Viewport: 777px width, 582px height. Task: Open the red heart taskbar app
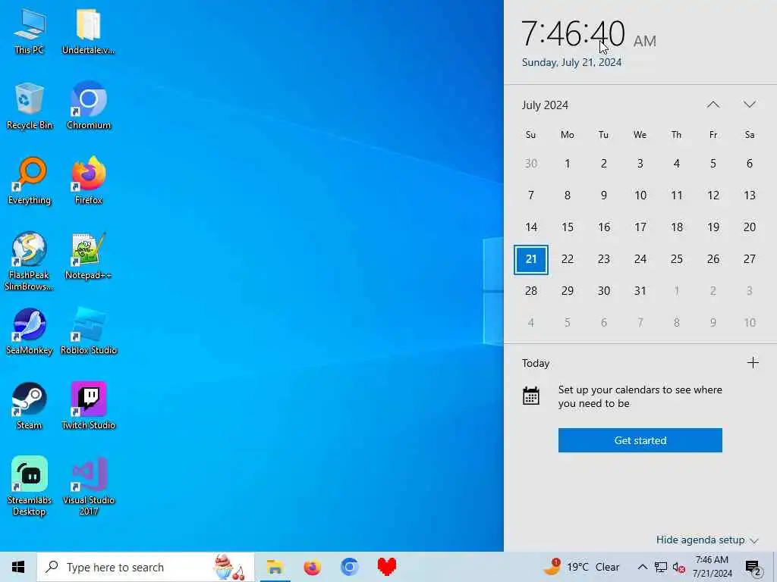click(x=386, y=567)
